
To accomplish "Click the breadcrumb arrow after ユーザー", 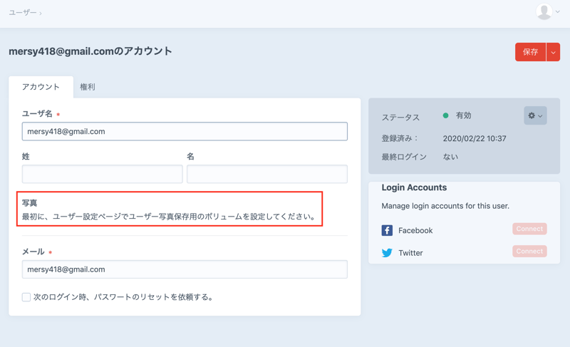I will click(x=41, y=14).
